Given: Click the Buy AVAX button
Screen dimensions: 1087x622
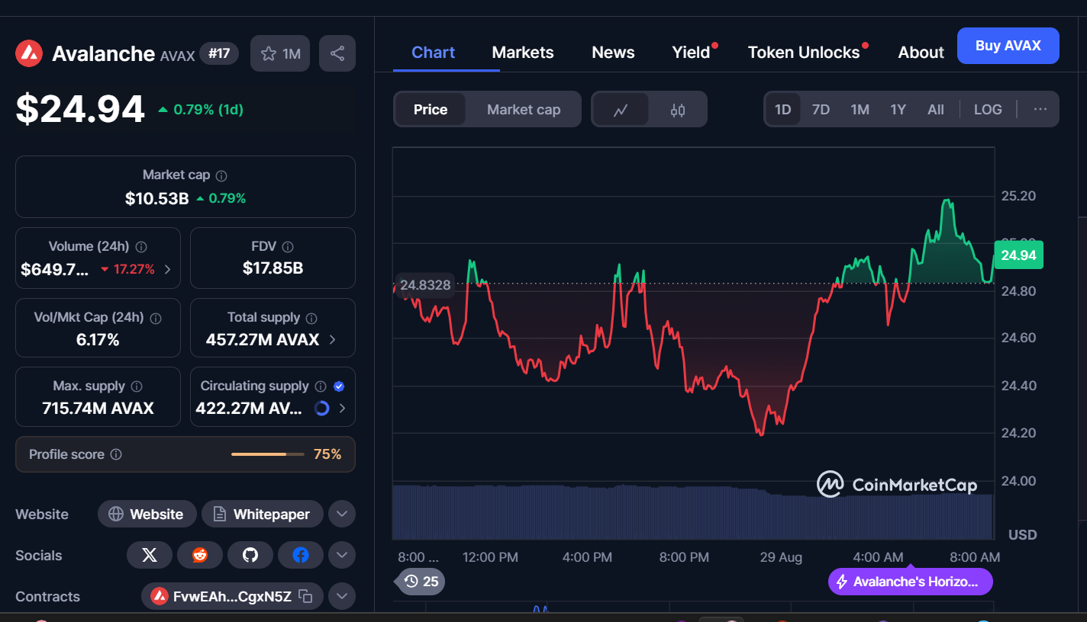Looking at the screenshot, I should pos(1008,46).
